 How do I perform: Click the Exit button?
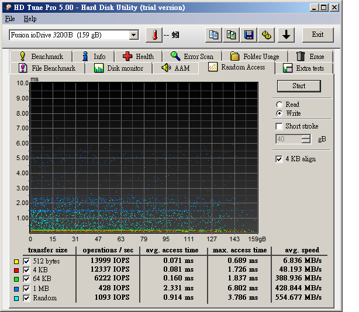[x=318, y=35]
